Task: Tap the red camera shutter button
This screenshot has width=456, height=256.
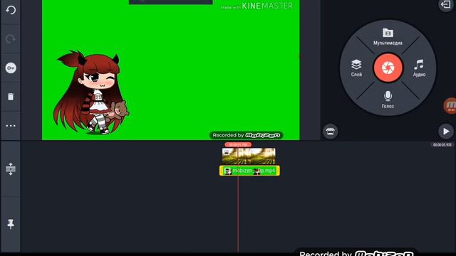Action: click(388, 68)
